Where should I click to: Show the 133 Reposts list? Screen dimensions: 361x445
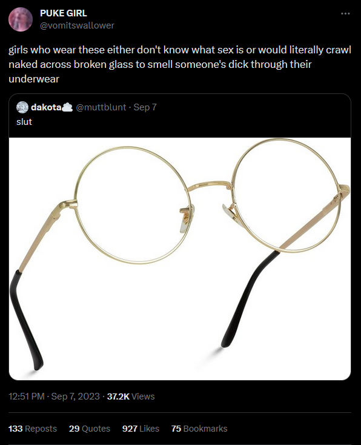click(33, 429)
